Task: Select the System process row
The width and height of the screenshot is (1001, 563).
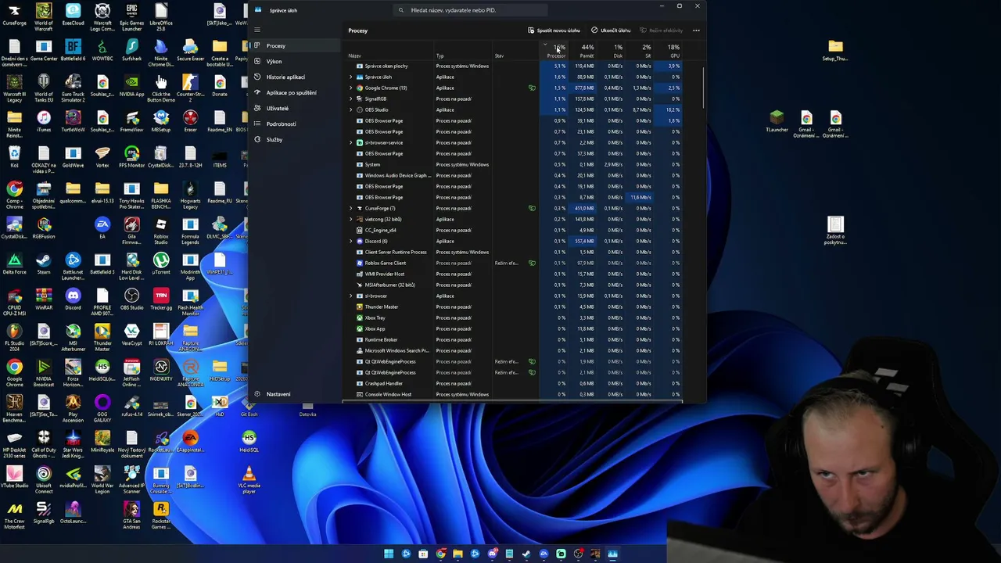Action: 513,164
